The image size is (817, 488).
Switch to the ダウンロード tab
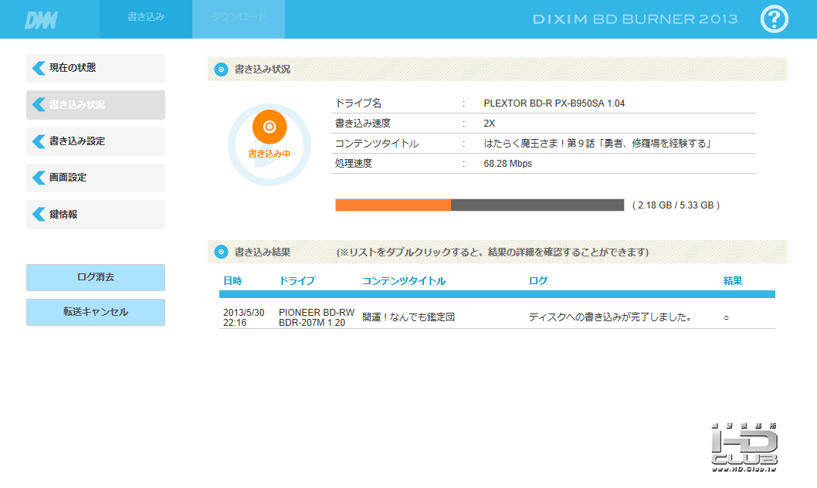239,19
